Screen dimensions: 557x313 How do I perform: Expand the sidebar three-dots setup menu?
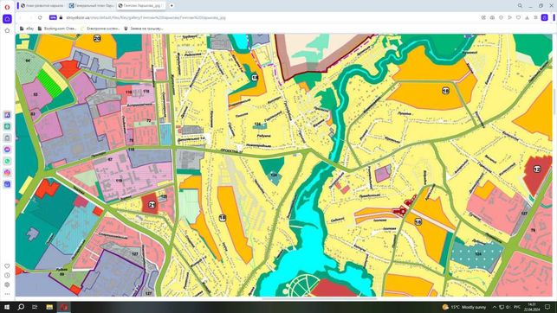point(7,293)
